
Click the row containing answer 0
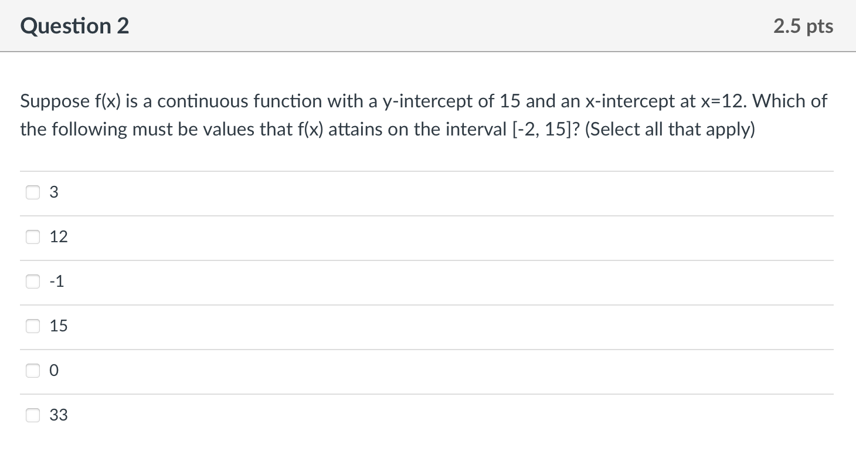click(410, 370)
